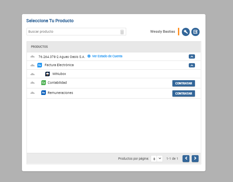The height and width of the screenshot is (182, 233).
Task: Click the cloud icon in the MINubox row
Action: (32, 74)
